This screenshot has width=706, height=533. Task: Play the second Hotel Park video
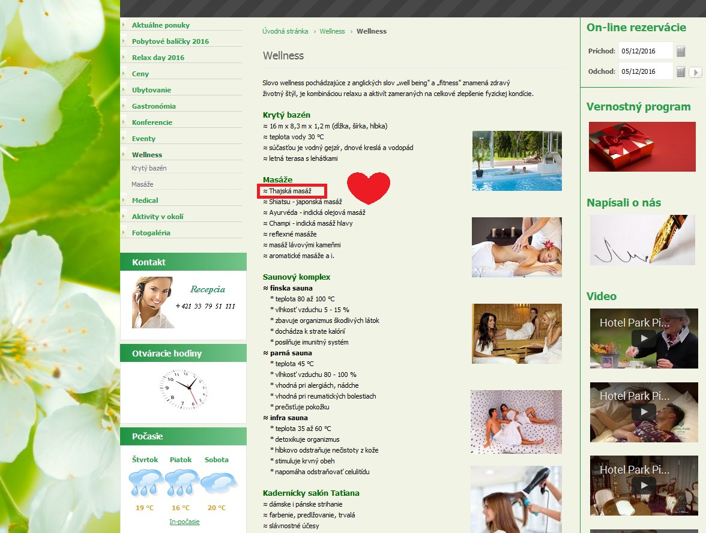pyautogui.click(x=644, y=412)
